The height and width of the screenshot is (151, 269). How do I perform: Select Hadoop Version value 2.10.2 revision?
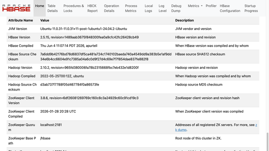[x=89, y=67]
